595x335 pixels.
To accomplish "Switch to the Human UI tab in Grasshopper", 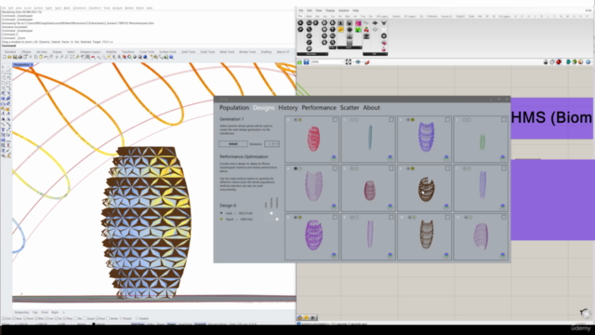I will 446,17.
